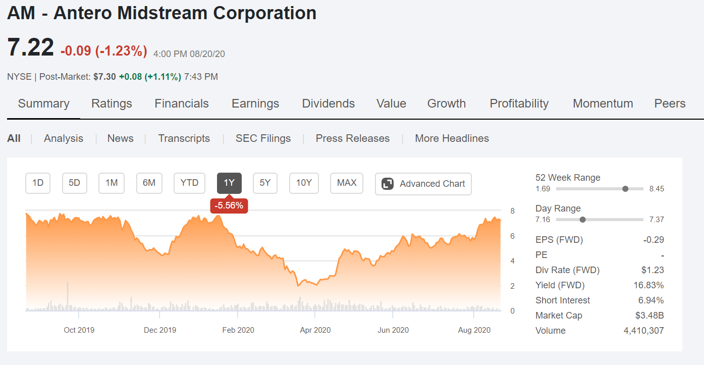Click the PE label
Viewport: 704px width, 365px height.
(x=541, y=255)
